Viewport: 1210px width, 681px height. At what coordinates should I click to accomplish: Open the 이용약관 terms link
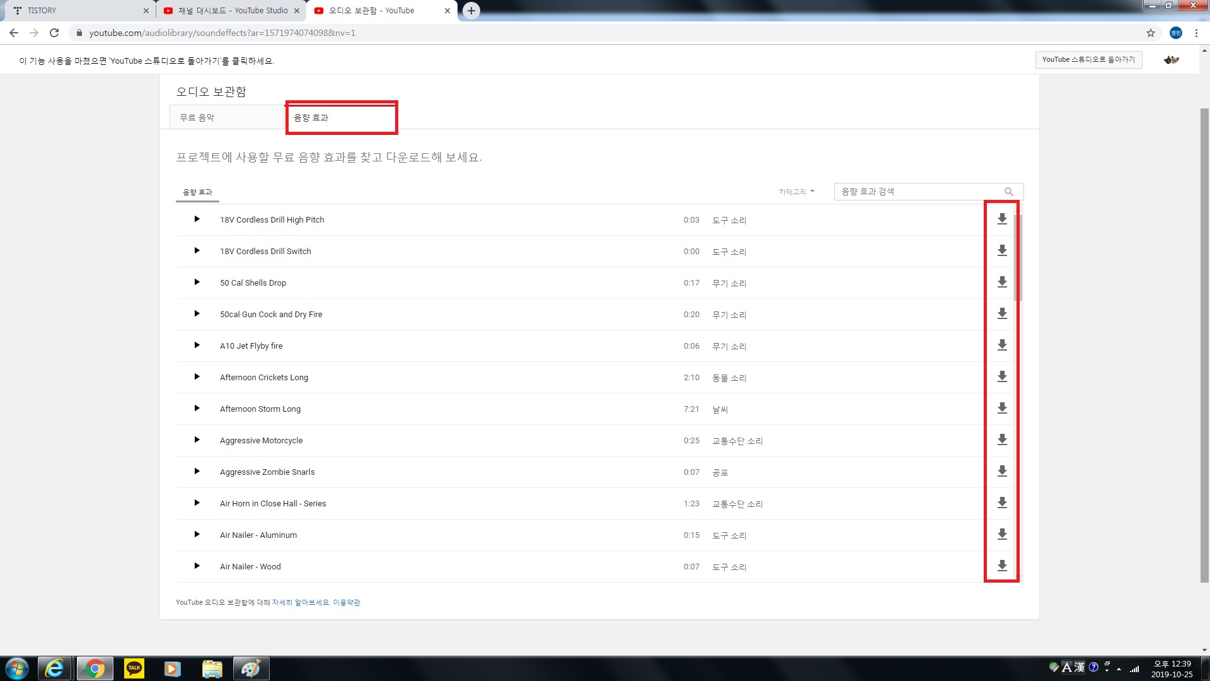click(x=347, y=603)
